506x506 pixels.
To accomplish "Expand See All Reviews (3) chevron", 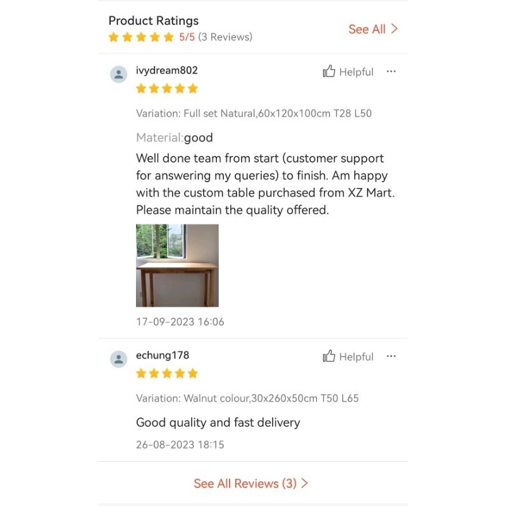I will pyautogui.click(x=305, y=483).
